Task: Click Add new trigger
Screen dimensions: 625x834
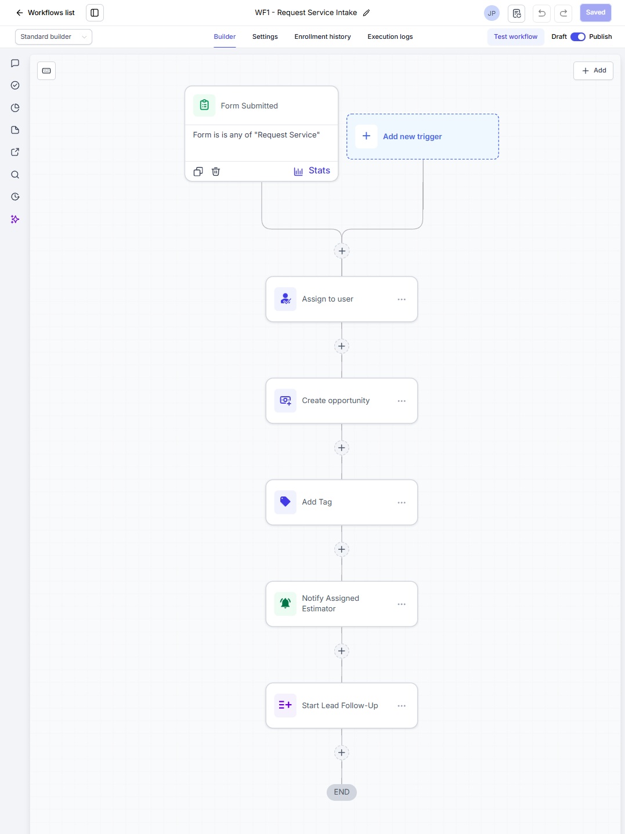Action: (422, 137)
